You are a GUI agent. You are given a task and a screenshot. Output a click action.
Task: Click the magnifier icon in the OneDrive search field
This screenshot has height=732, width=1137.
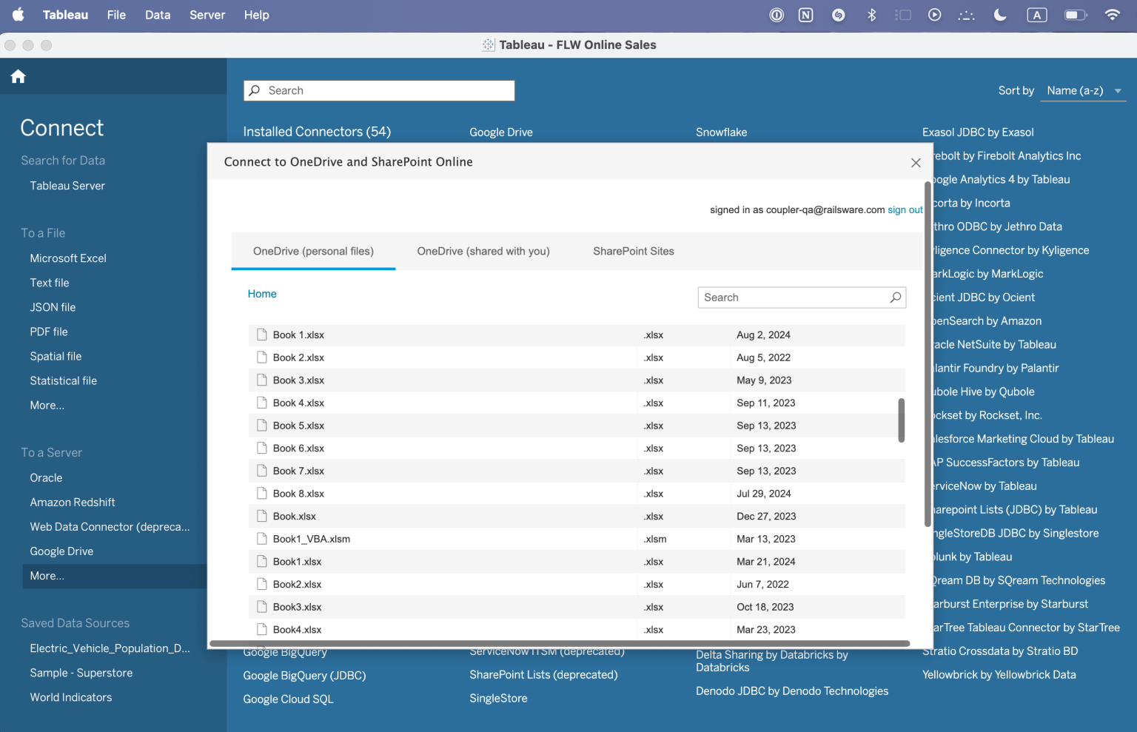(895, 297)
